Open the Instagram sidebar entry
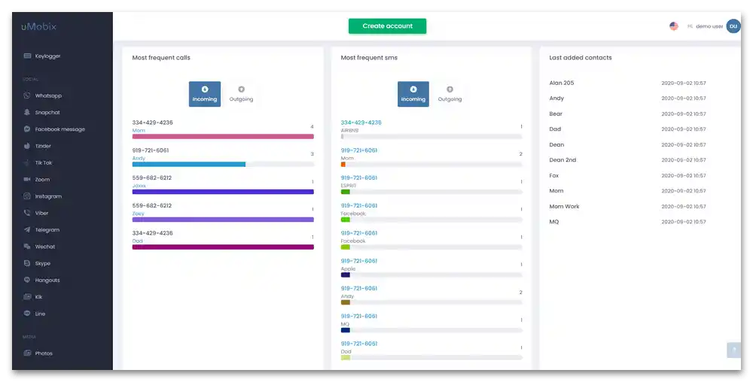Image resolution: width=753 pixels, height=382 pixels. (43, 196)
